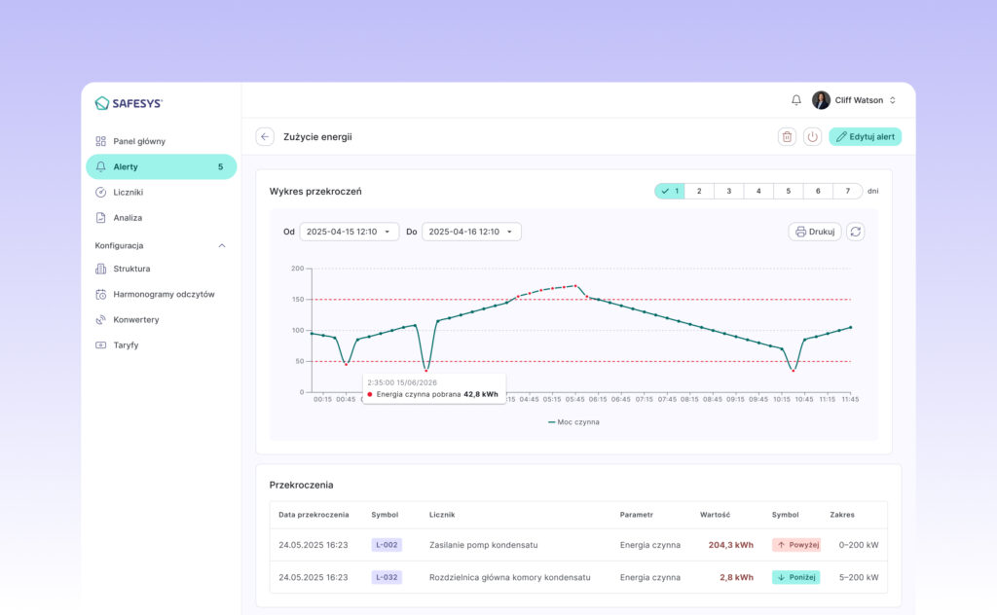Viewport: 997px width, 615px height.
Task: Open the Cliff Watson user menu
Action: coord(855,100)
